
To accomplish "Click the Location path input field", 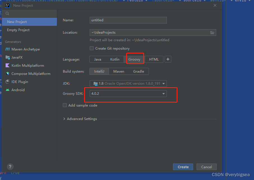I will coord(153,33).
